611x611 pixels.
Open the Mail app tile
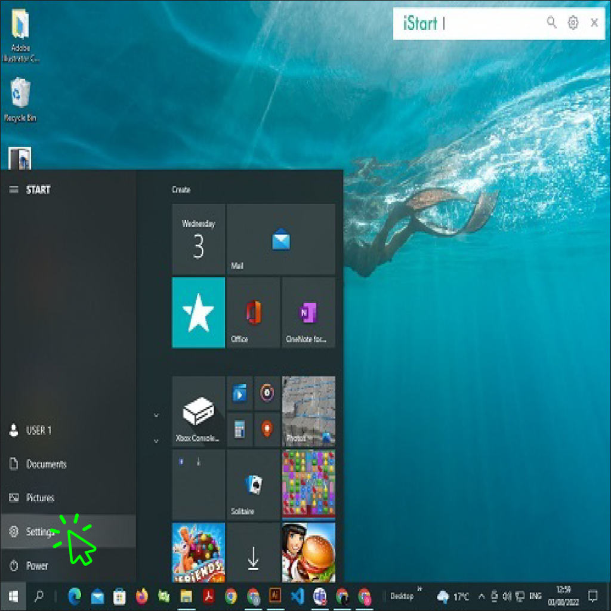pyautogui.click(x=280, y=239)
